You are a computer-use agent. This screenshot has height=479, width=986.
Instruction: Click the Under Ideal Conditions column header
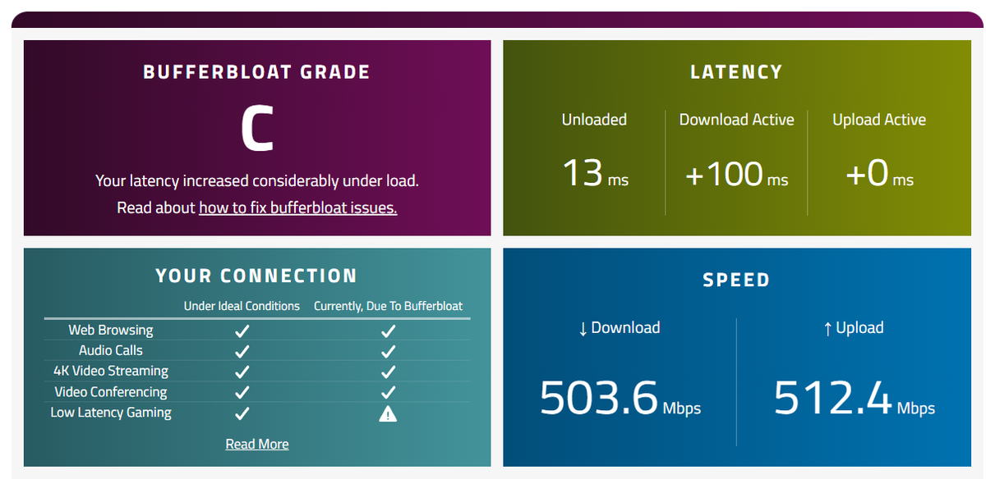pos(242,306)
